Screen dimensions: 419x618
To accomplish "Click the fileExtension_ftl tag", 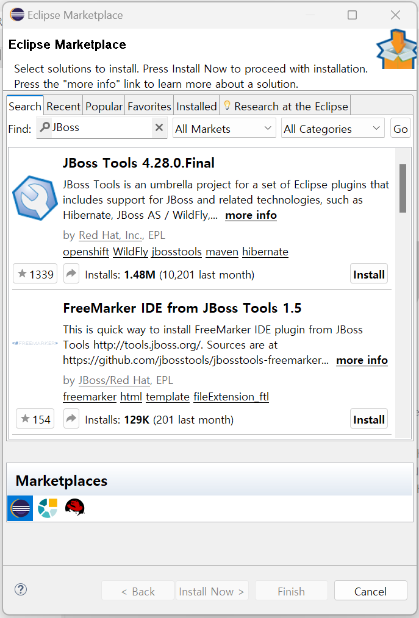I will pos(231,397).
